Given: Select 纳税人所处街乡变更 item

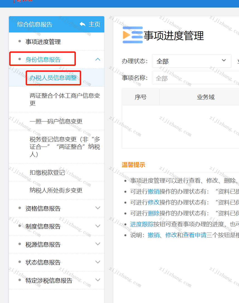Looking at the screenshot, I should coord(56,190).
